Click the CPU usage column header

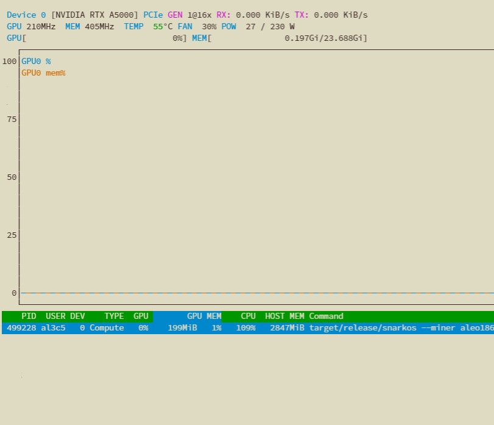point(247,316)
